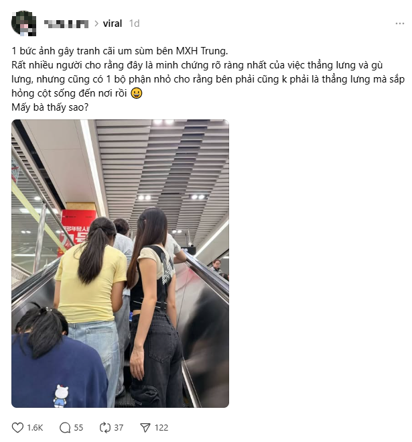View the 55 replies count
The image size is (412, 442).
click(78, 428)
